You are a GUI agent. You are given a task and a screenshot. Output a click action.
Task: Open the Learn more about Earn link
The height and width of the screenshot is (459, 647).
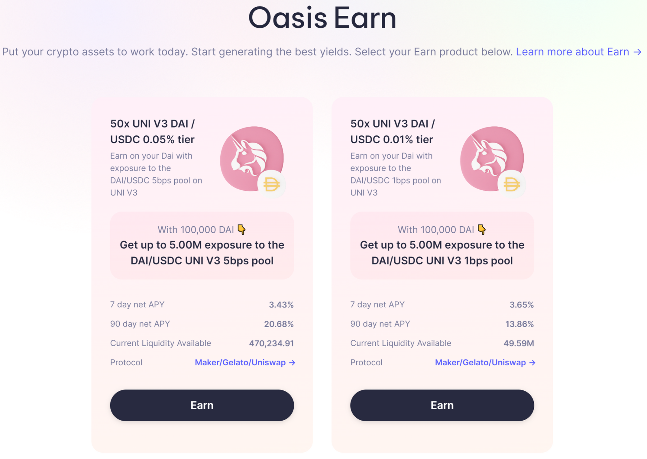click(x=578, y=52)
